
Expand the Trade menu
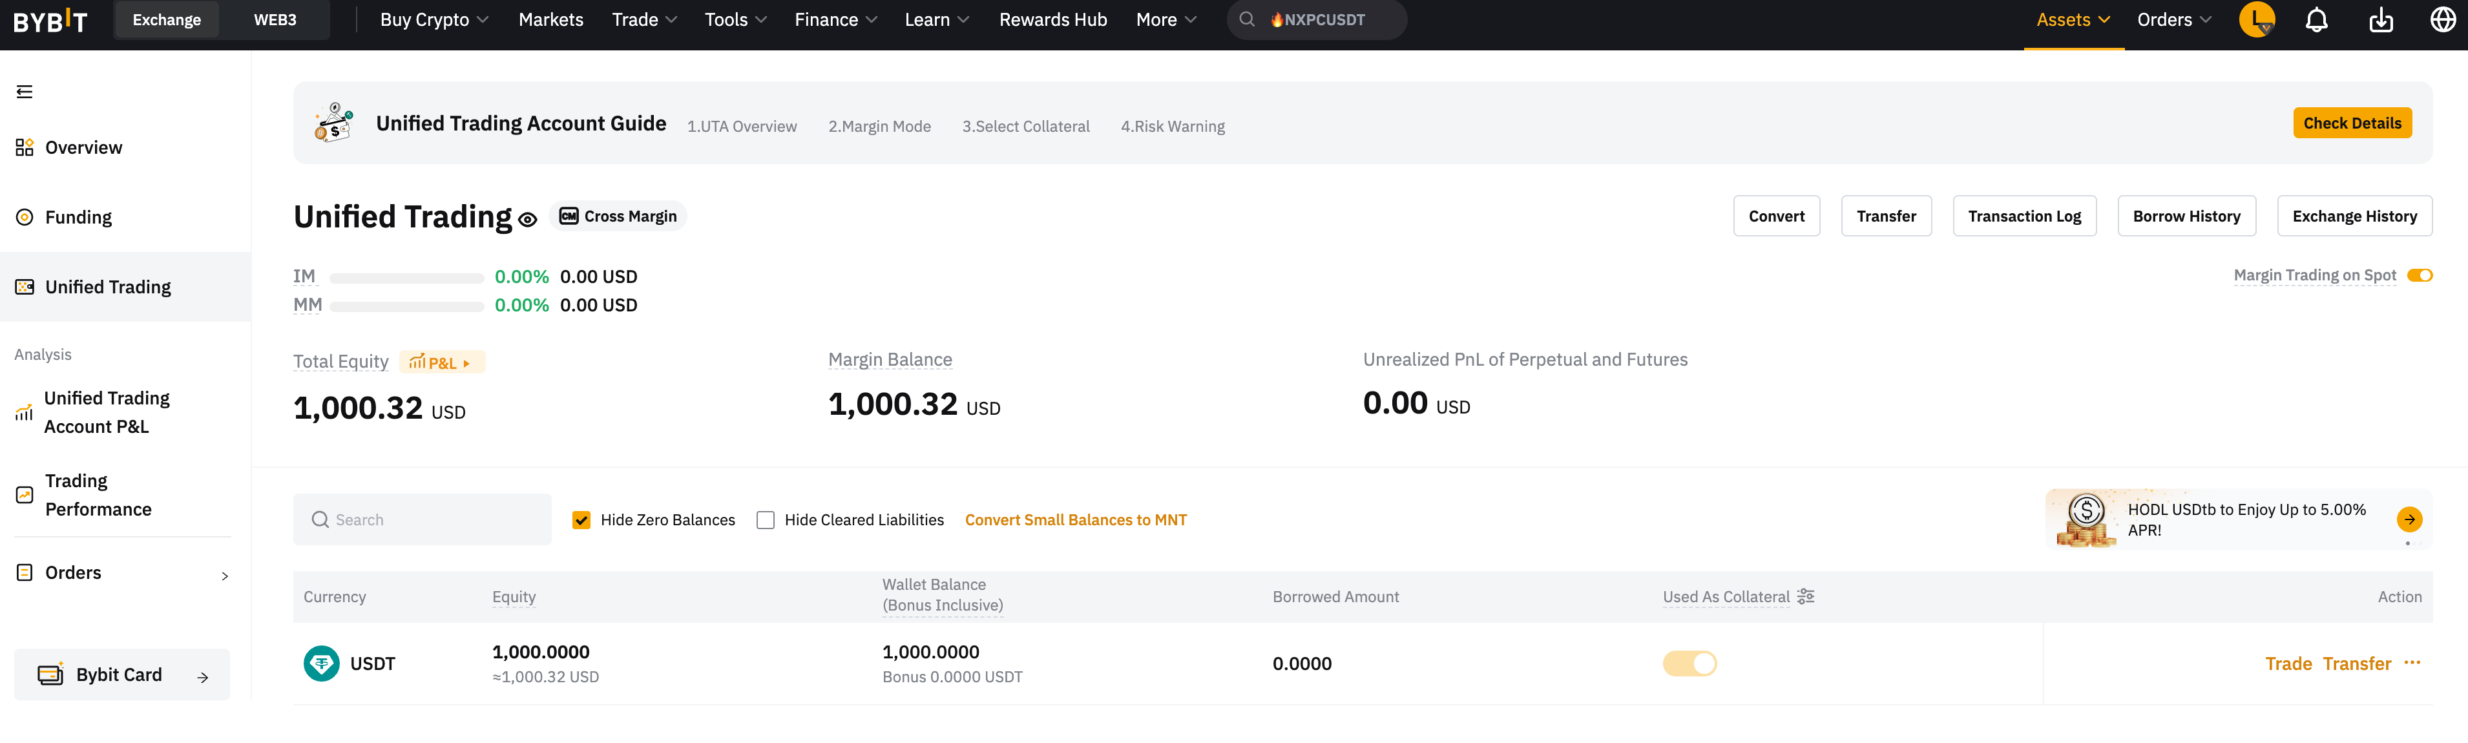(645, 20)
